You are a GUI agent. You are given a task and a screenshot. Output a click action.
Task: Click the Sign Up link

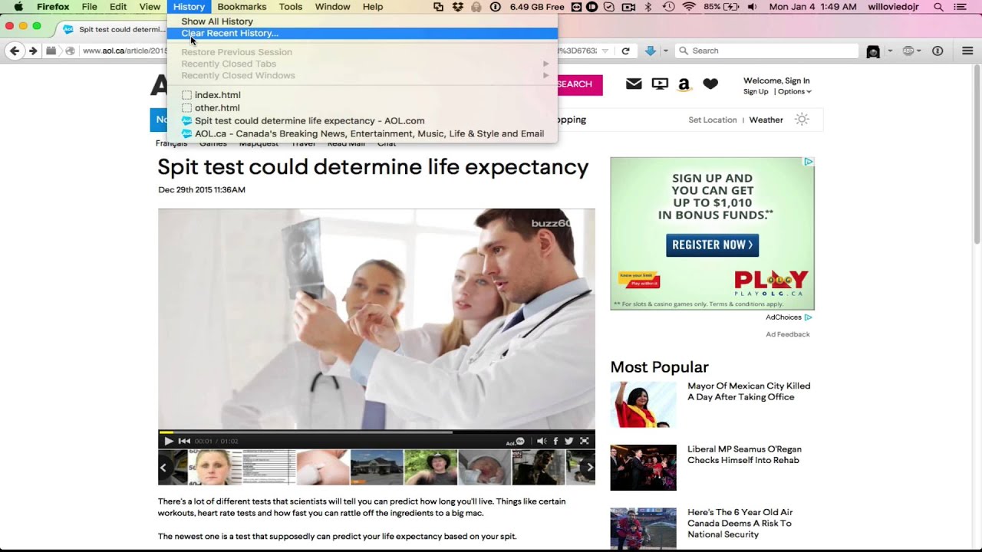click(756, 91)
